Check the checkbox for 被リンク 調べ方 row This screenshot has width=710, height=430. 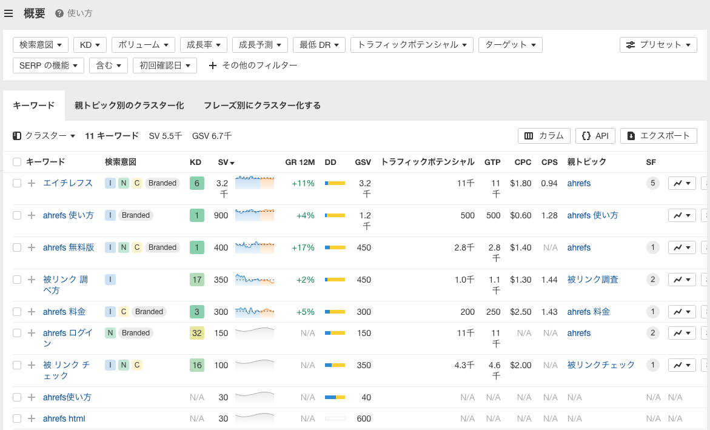16,279
